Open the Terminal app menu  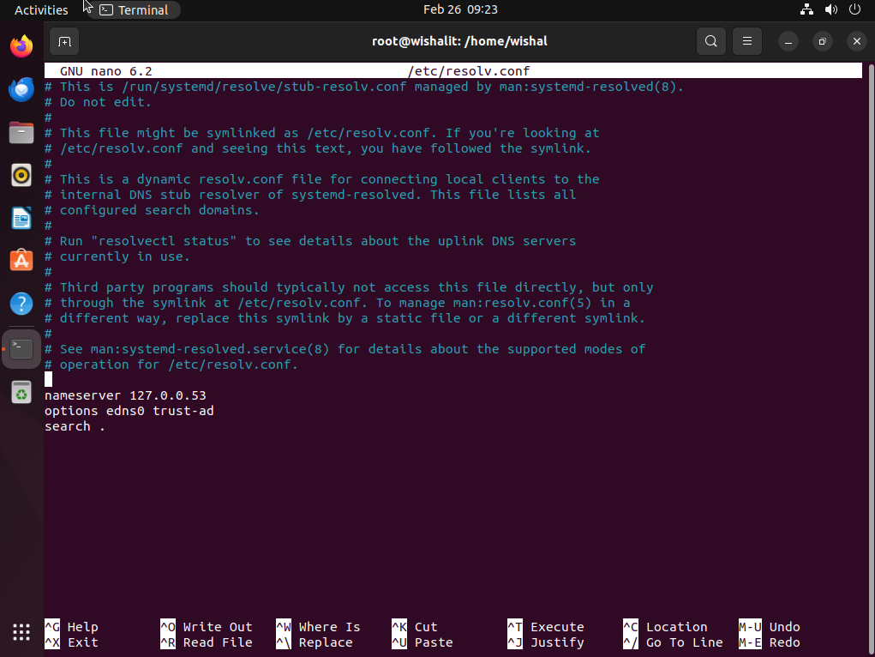click(134, 9)
